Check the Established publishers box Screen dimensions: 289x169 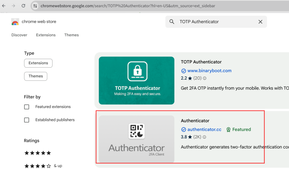(27, 120)
